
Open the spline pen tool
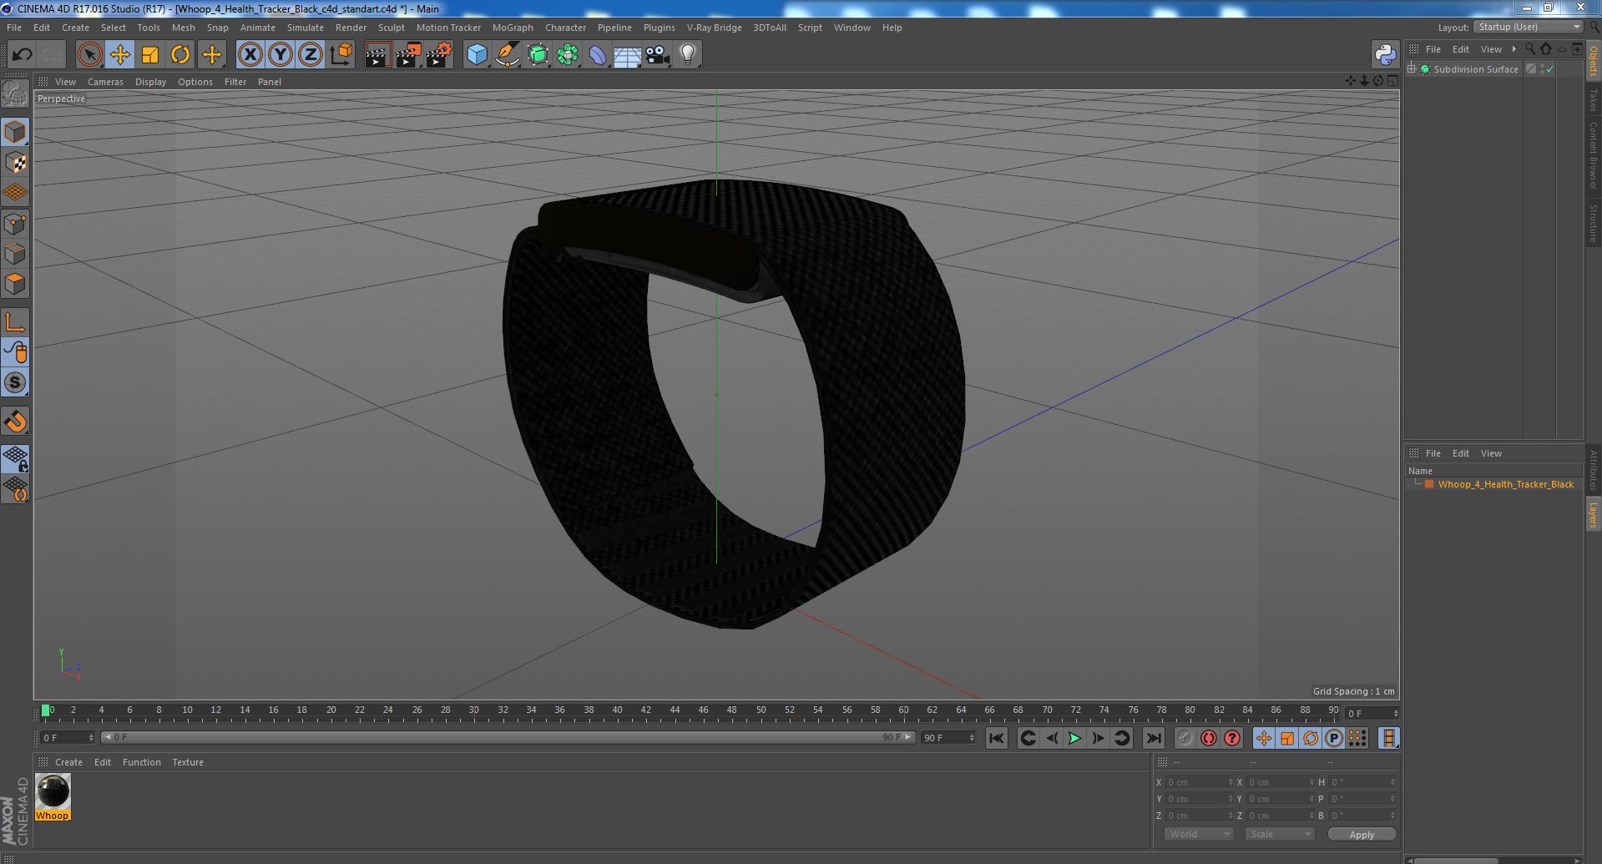click(507, 55)
